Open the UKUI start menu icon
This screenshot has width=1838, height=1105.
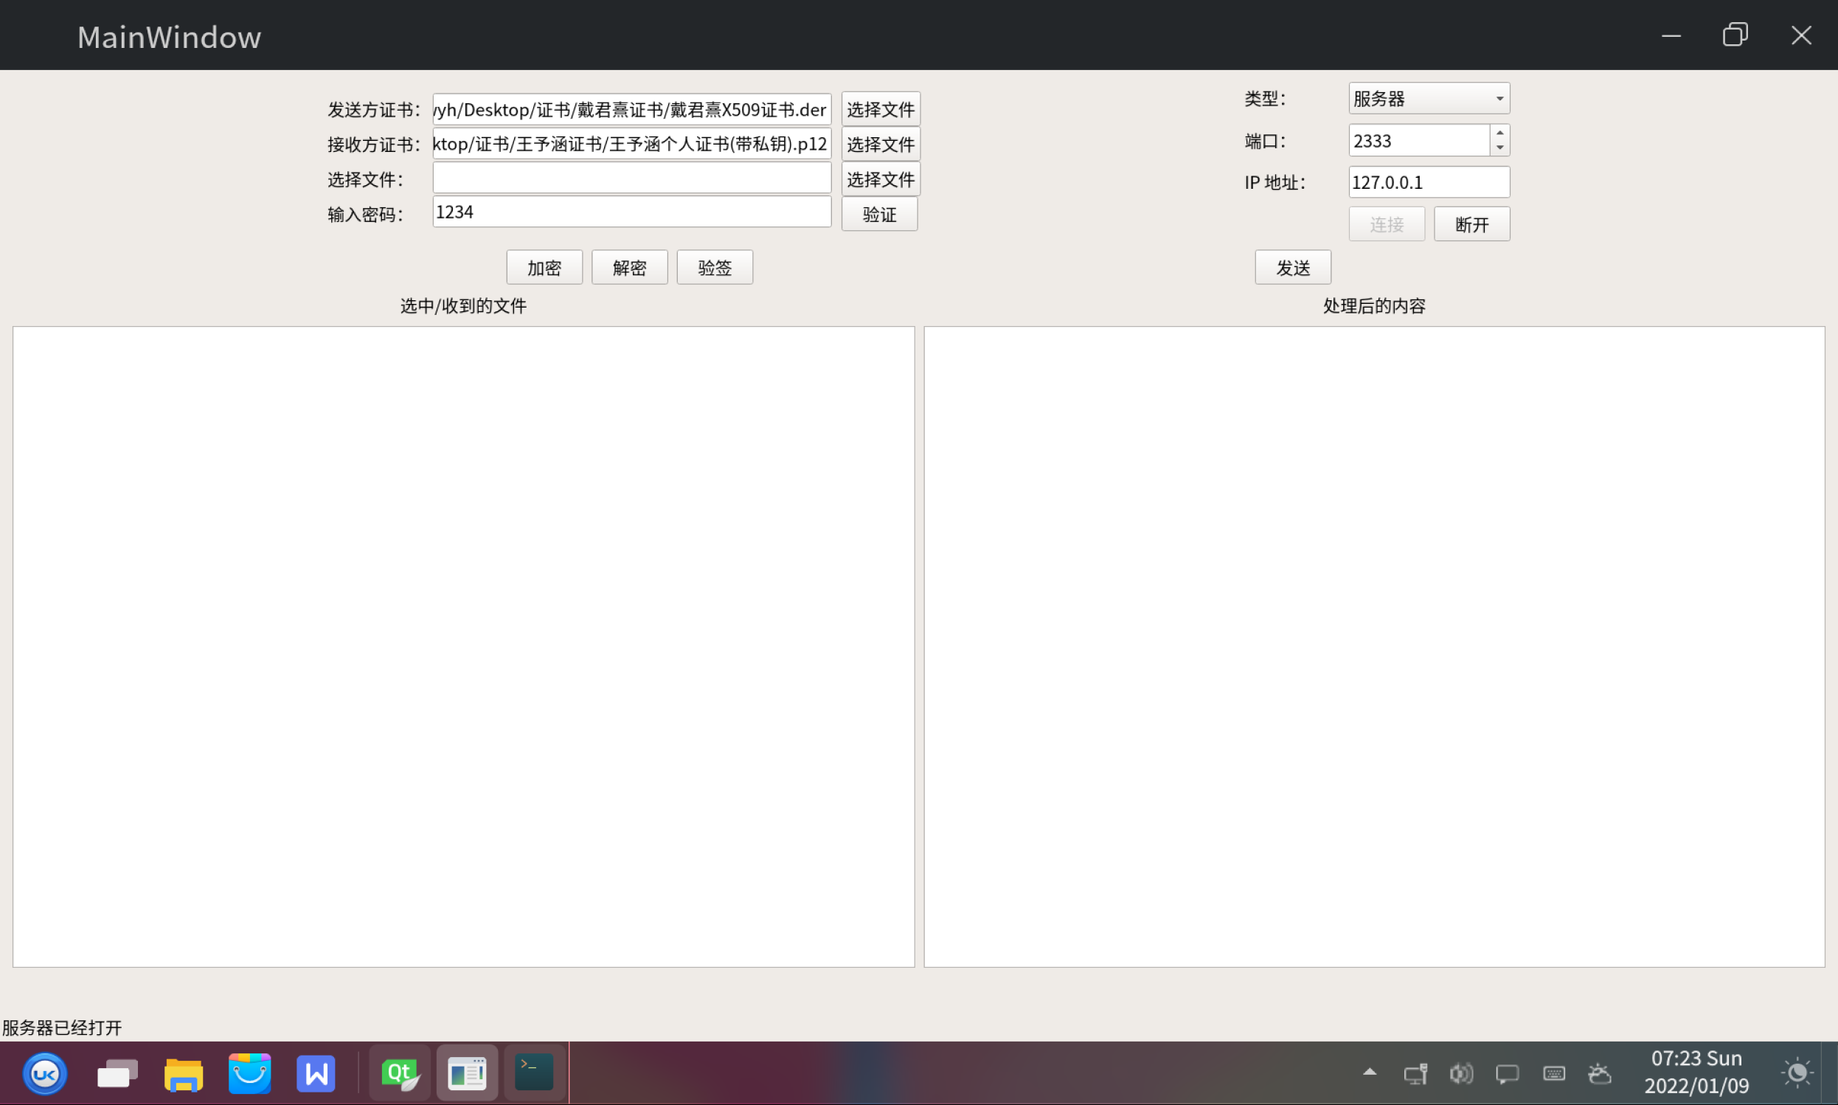coord(45,1073)
